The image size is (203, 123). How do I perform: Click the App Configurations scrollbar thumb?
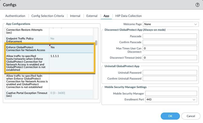[x=96, y=43]
